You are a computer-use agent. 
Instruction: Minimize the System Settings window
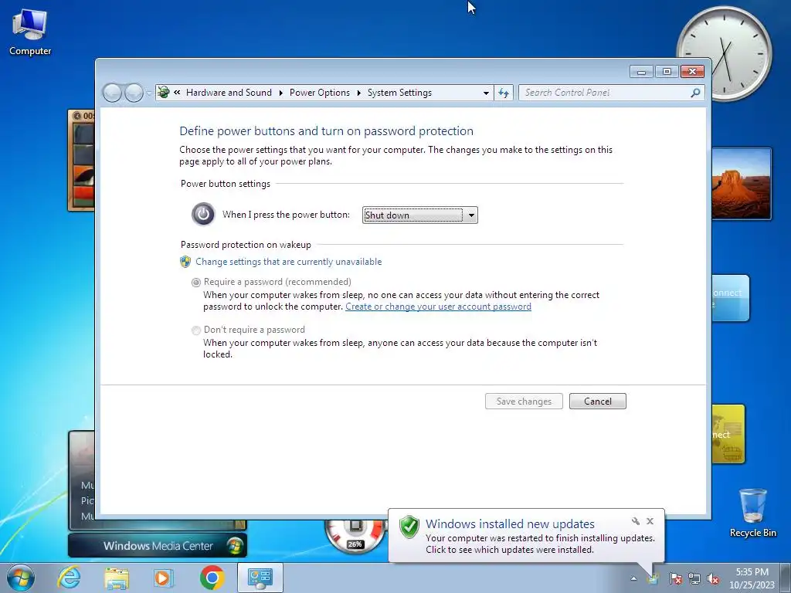click(x=641, y=72)
